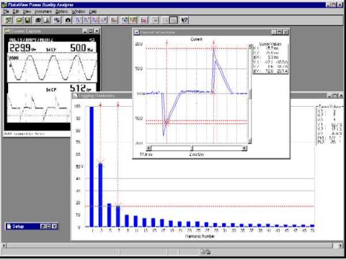Click the camera screen-capture toolbar icon
This screenshot has width=346, height=260.
coord(68,20)
